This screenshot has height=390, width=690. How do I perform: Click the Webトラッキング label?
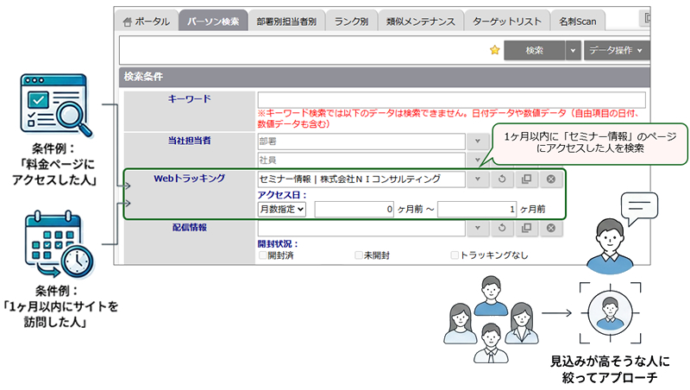click(x=189, y=179)
